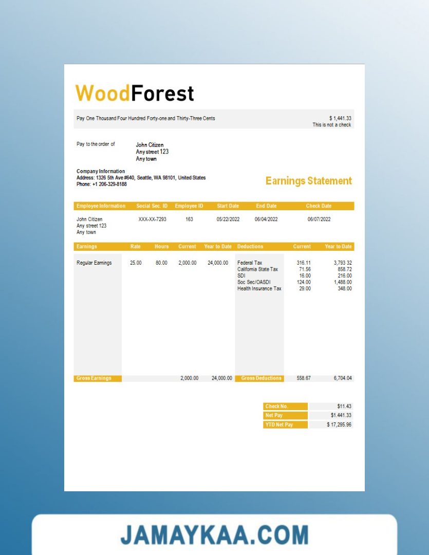The image size is (429, 555).
Task: Select the Regular Earnings row label
Action: point(94,263)
